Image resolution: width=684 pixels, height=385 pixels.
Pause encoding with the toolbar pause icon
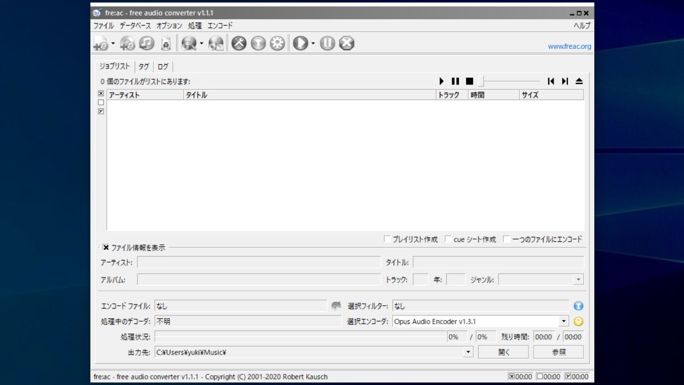pyautogui.click(x=328, y=43)
